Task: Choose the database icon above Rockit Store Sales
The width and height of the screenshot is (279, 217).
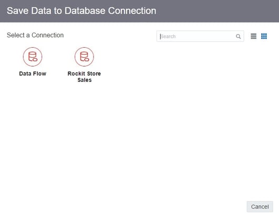Action: click(x=84, y=57)
